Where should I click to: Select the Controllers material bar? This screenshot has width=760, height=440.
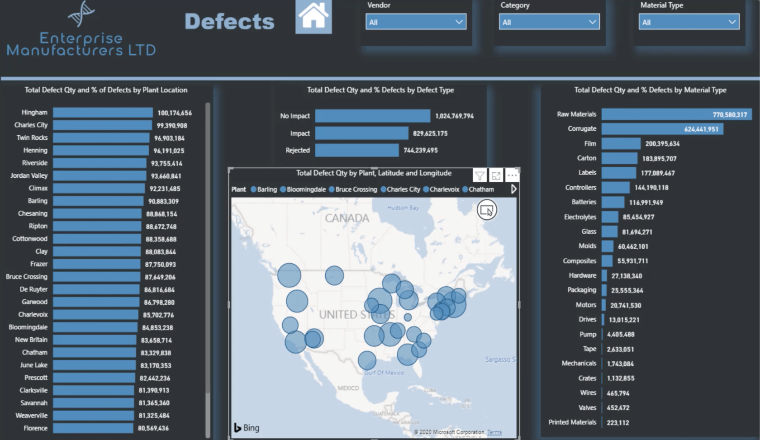point(616,187)
